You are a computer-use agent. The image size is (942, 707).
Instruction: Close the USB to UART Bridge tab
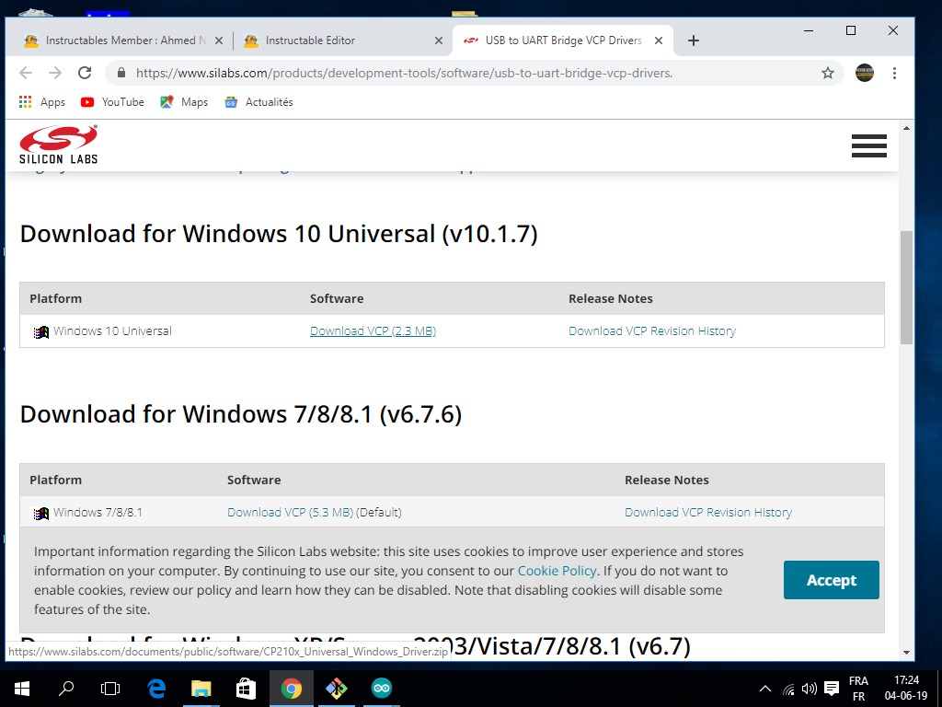(x=659, y=41)
